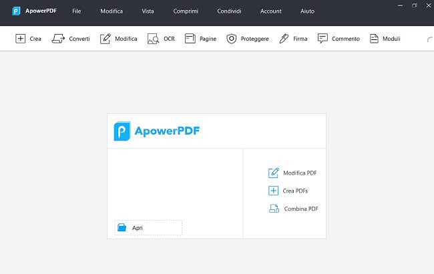Open the Condividi menu
434x274 pixels.
[x=229, y=11]
